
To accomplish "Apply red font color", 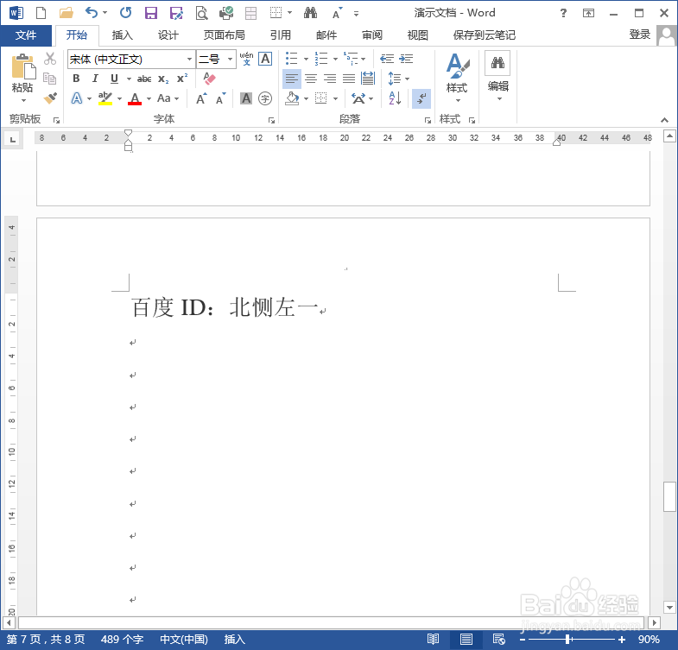I will 135,98.
